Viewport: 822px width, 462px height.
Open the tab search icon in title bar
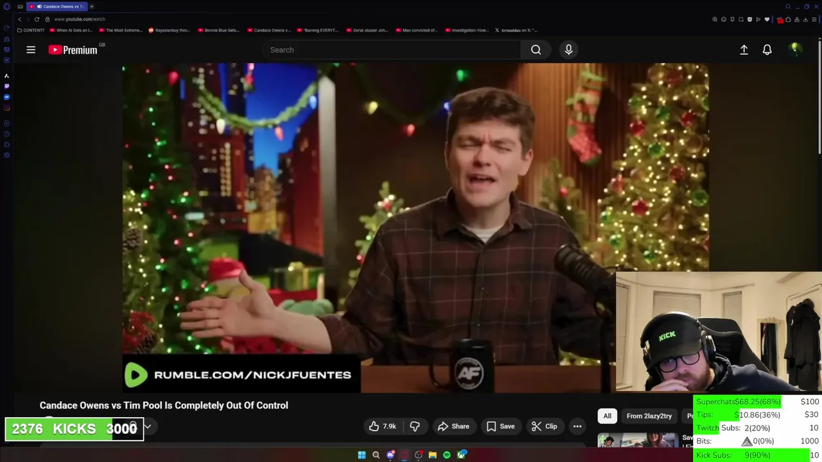pyautogui.click(x=788, y=6)
